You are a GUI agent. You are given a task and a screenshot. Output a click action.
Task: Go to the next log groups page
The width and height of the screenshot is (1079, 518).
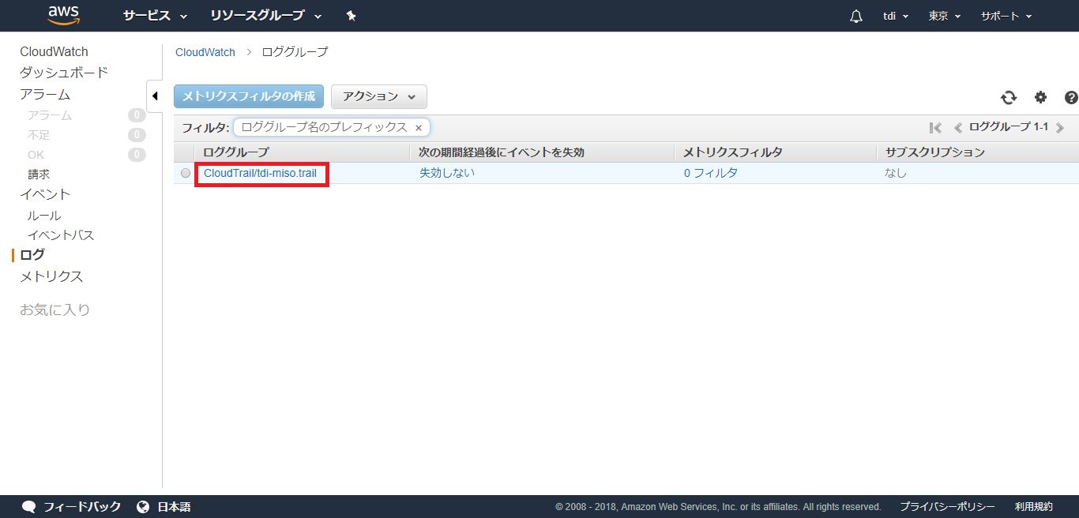(x=1060, y=128)
